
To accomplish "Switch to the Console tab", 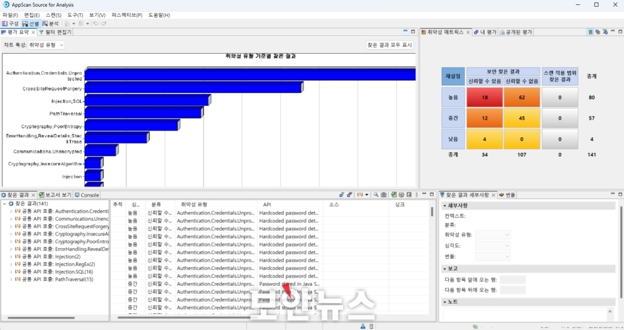I will [x=87, y=195].
